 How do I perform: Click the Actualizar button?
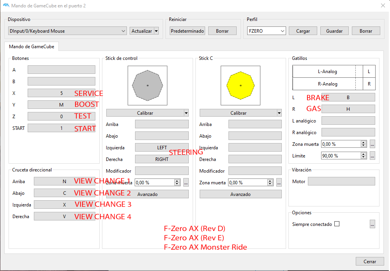[142, 31]
